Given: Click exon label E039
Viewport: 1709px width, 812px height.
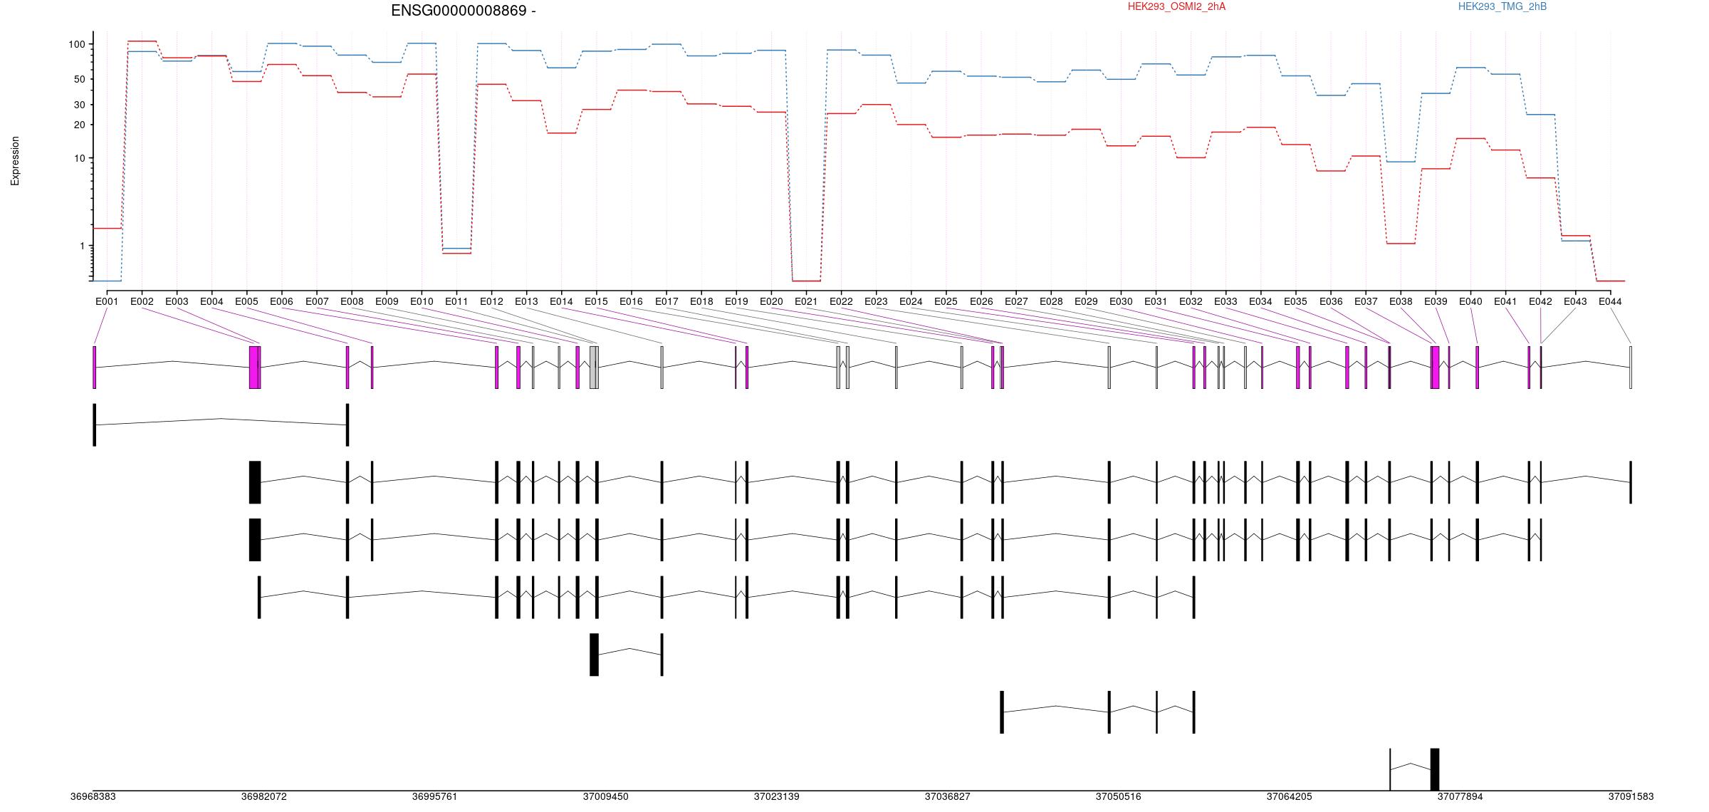Looking at the screenshot, I should [x=1436, y=301].
